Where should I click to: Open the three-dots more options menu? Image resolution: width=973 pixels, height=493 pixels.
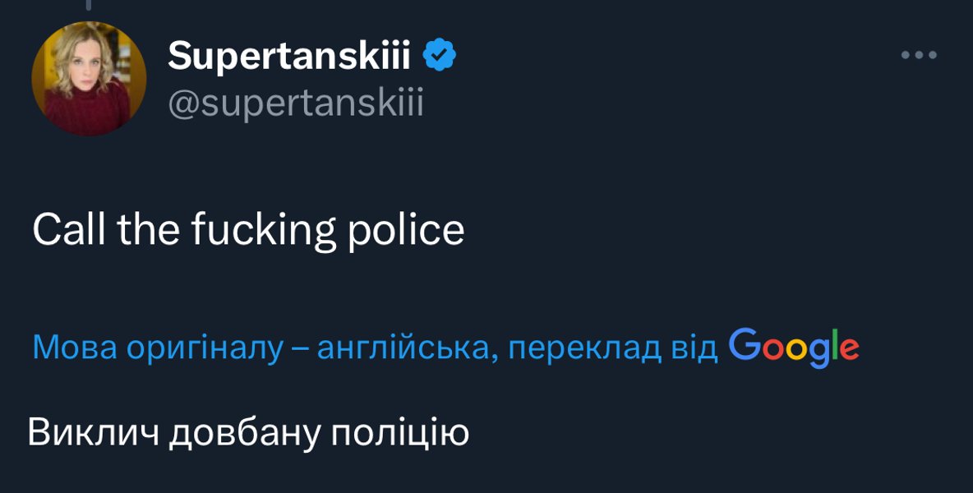919,56
